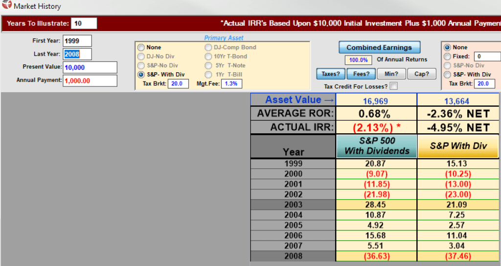501x266 pixels.
Task: Click the S&P 500 With Dividends column header
Action: pos(377,146)
